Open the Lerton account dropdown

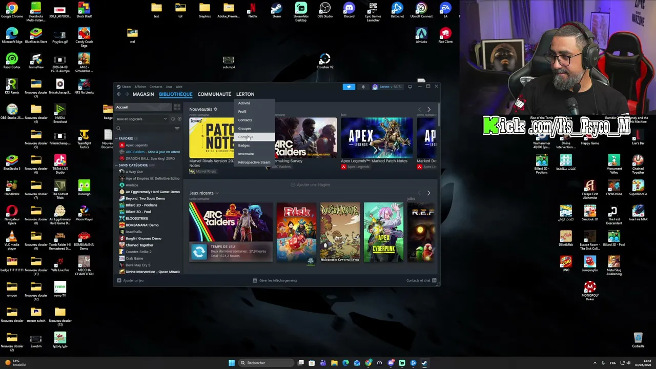387,87
